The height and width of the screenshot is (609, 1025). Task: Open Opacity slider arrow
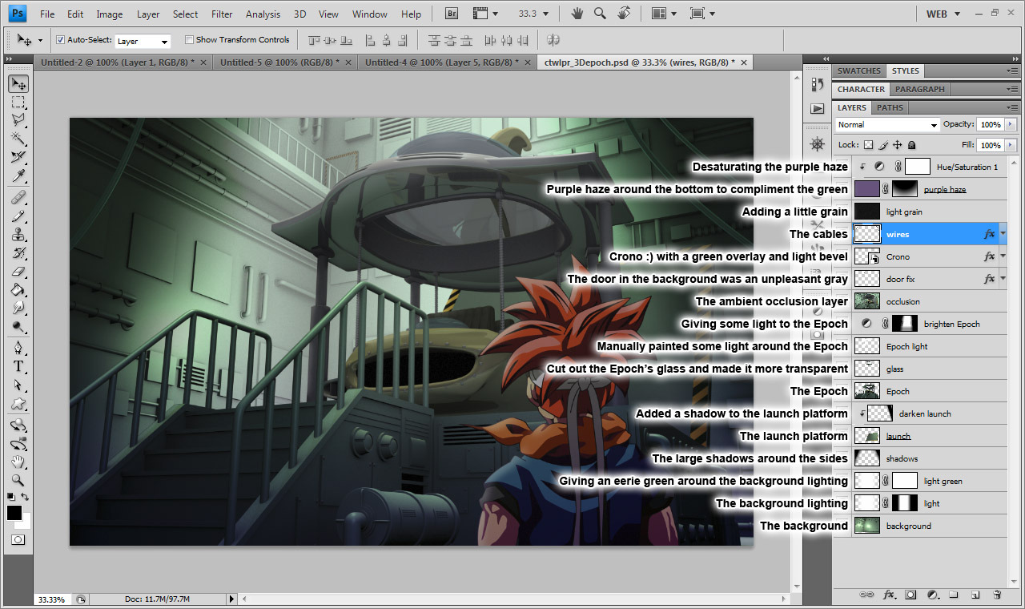1011,125
